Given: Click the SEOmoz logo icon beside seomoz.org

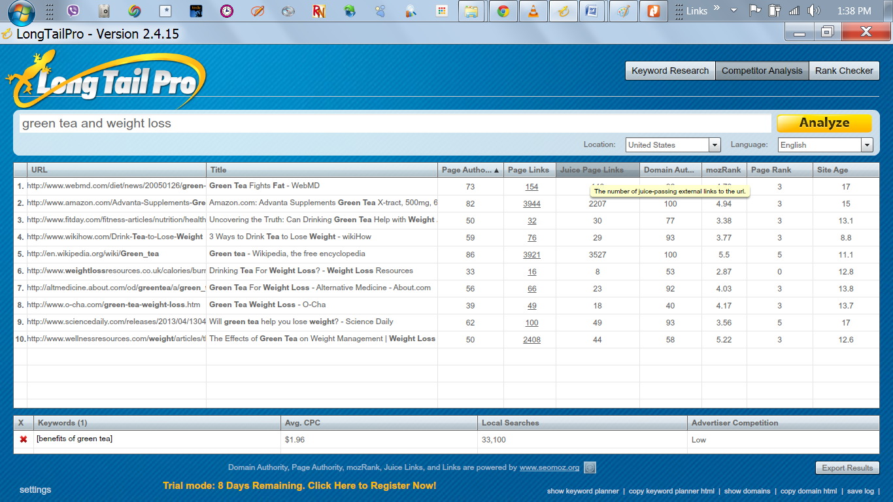Looking at the screenshot, I should click(590, 467).
